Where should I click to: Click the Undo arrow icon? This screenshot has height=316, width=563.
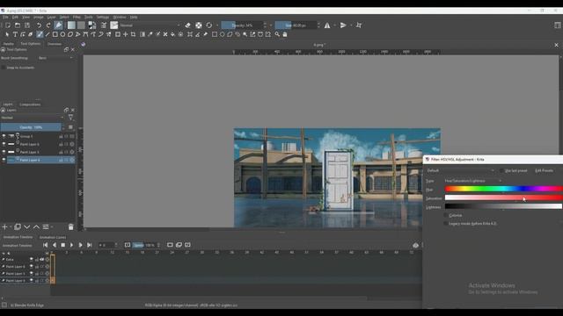click(x=39, y=25)
